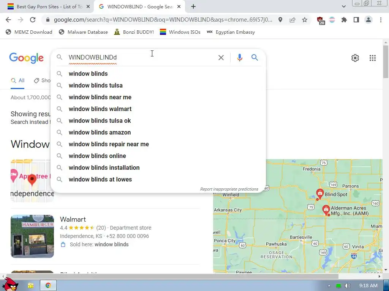Screen dimensions: 389x291
Task: Click the vertical page scrollbar thumb
Action: [x=386, y=62]
